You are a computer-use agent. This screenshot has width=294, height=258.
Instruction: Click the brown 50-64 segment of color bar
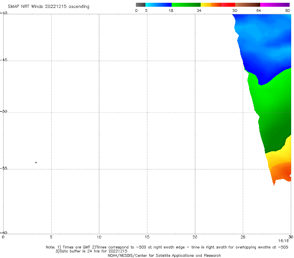tap(248, 5)
